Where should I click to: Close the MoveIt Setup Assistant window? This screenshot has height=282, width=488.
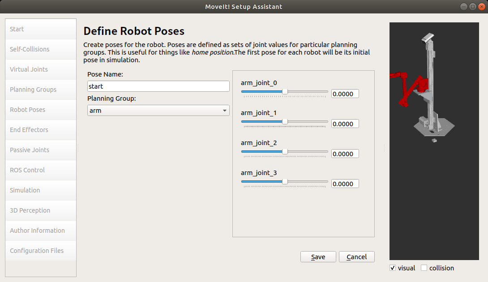click(481, 7)
